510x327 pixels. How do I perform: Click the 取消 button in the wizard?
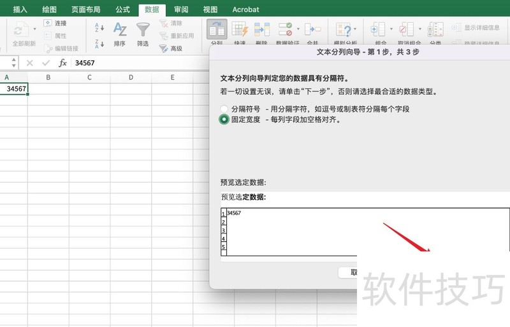point(347,272)
